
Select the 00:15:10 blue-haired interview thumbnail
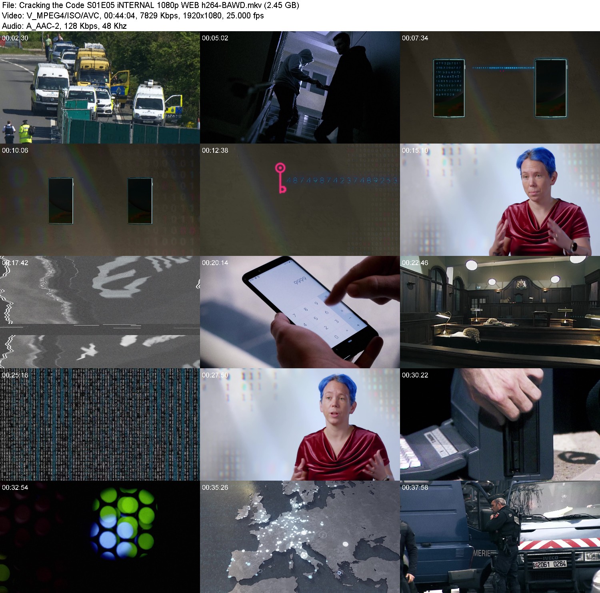click(x=500, y=200)
